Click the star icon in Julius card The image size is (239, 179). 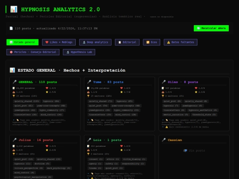coord(47,150)
